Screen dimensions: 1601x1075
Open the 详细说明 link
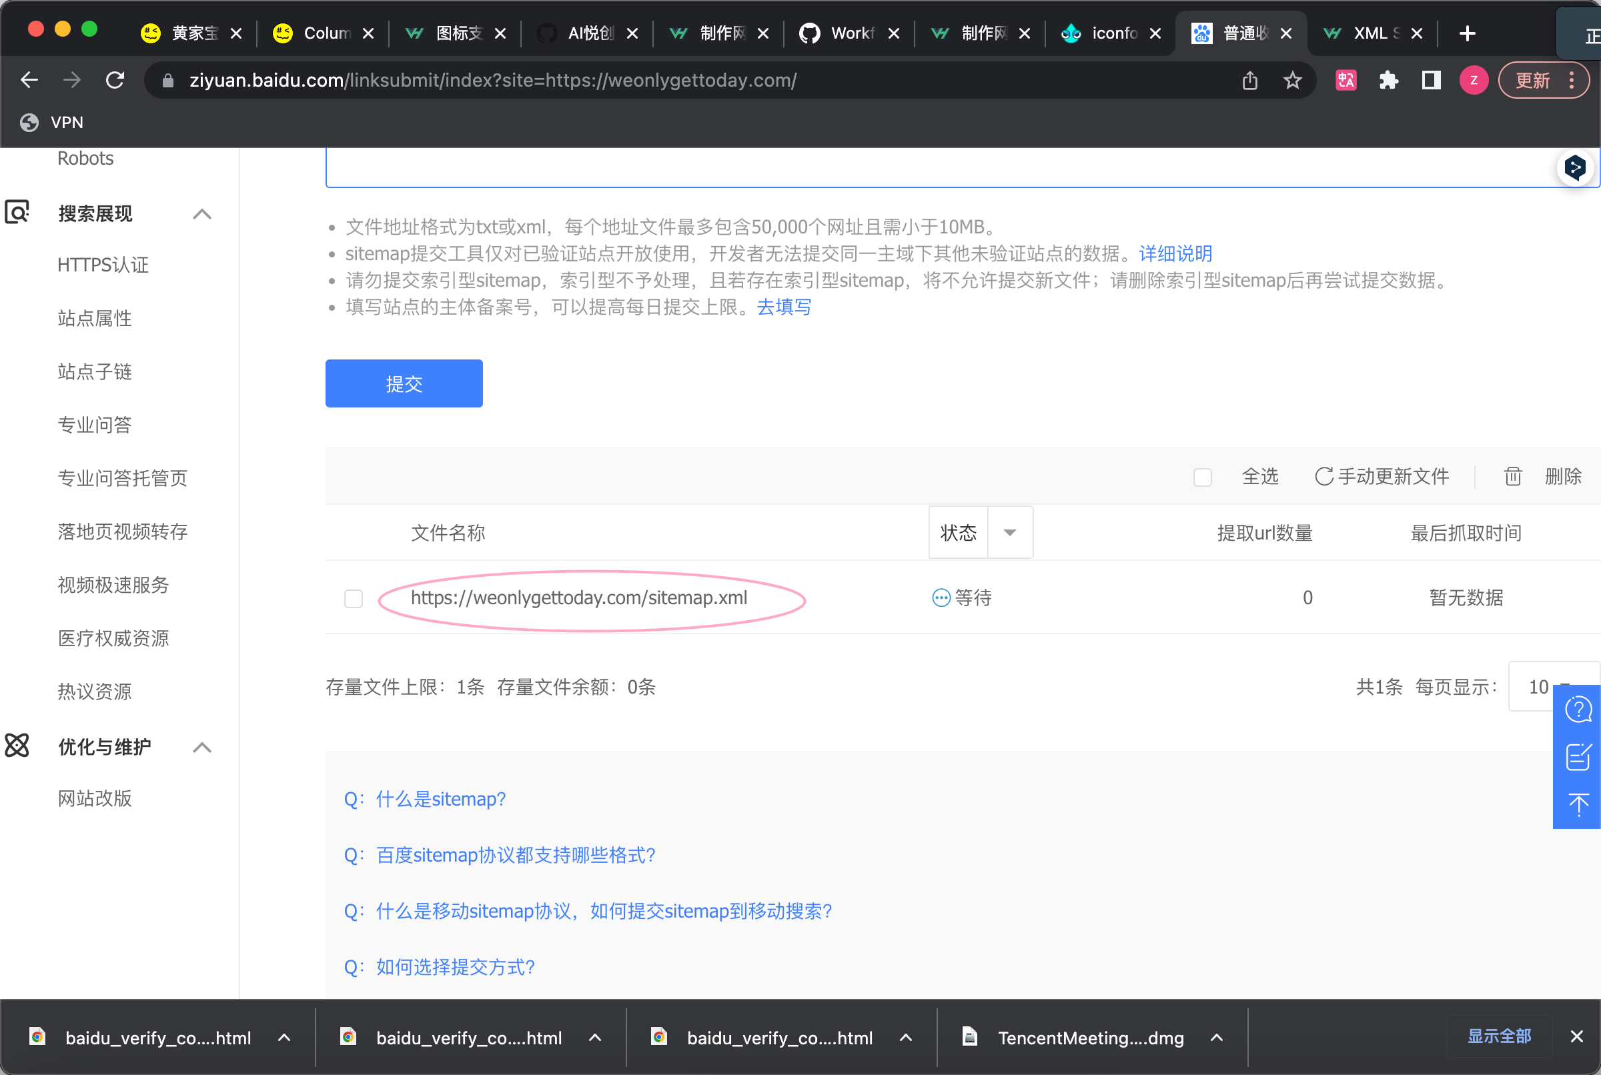[1175, 253]
